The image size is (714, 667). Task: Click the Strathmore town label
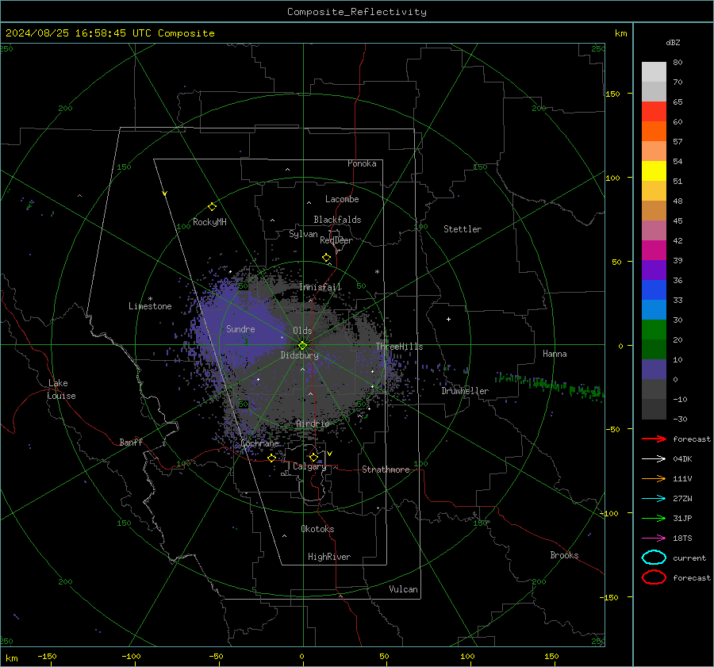click(x=386, y=470)
